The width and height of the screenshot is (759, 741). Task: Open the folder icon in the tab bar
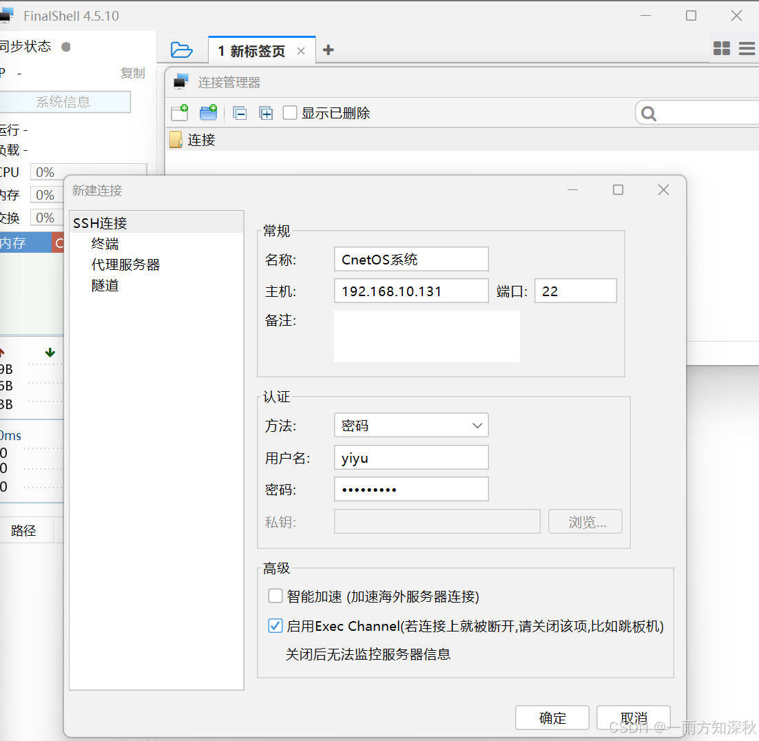(x=182, y=50)
